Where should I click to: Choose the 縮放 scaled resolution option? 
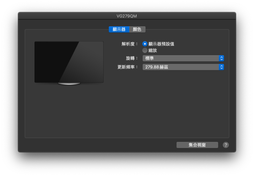[x=145, y=50]
